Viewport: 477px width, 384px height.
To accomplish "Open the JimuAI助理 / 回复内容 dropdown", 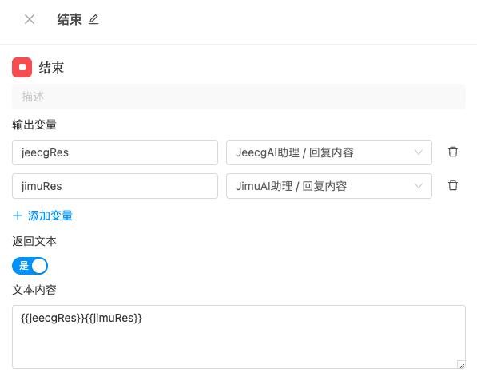I will [329, 186].
